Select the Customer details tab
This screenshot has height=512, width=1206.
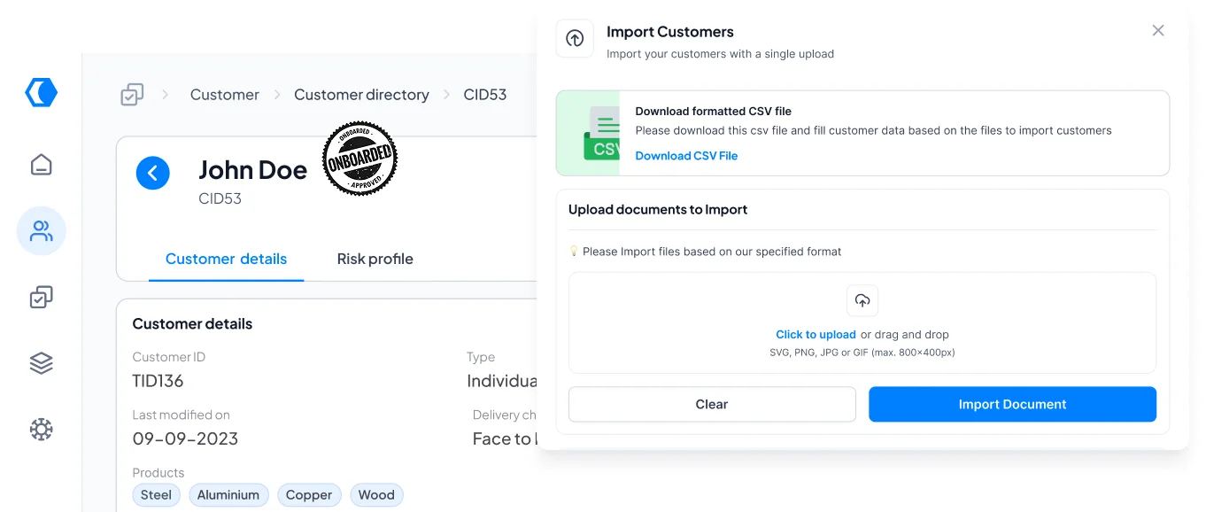[x=226, y=259]
